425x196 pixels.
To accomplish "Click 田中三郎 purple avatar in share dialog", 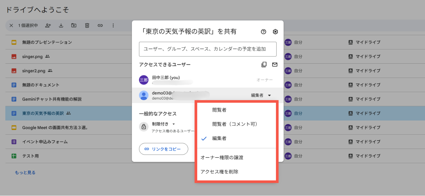I will (144, 80).
